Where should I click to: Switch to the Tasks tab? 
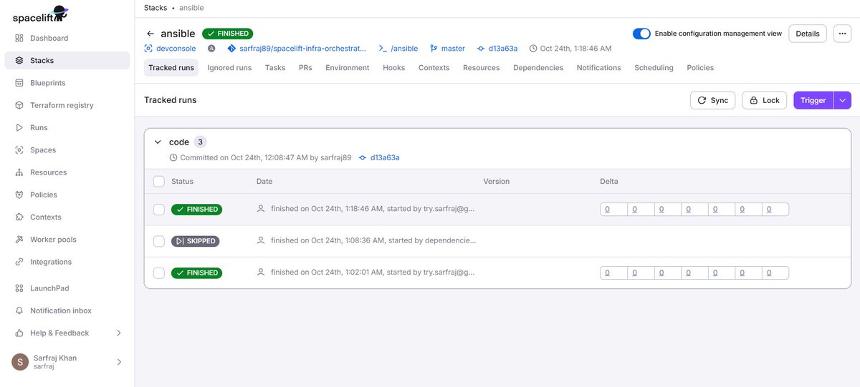tap(275, 68)
